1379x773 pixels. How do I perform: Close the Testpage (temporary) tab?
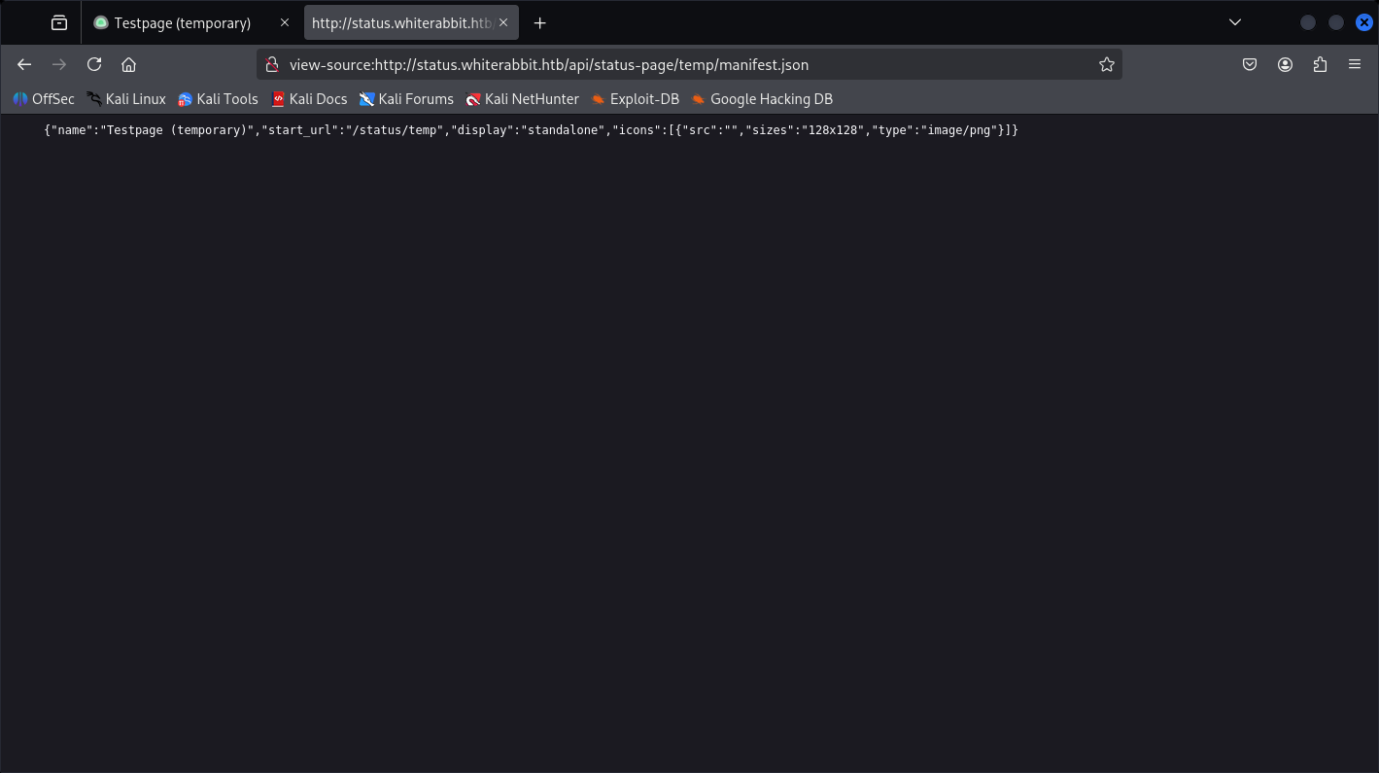pos(285,22)
